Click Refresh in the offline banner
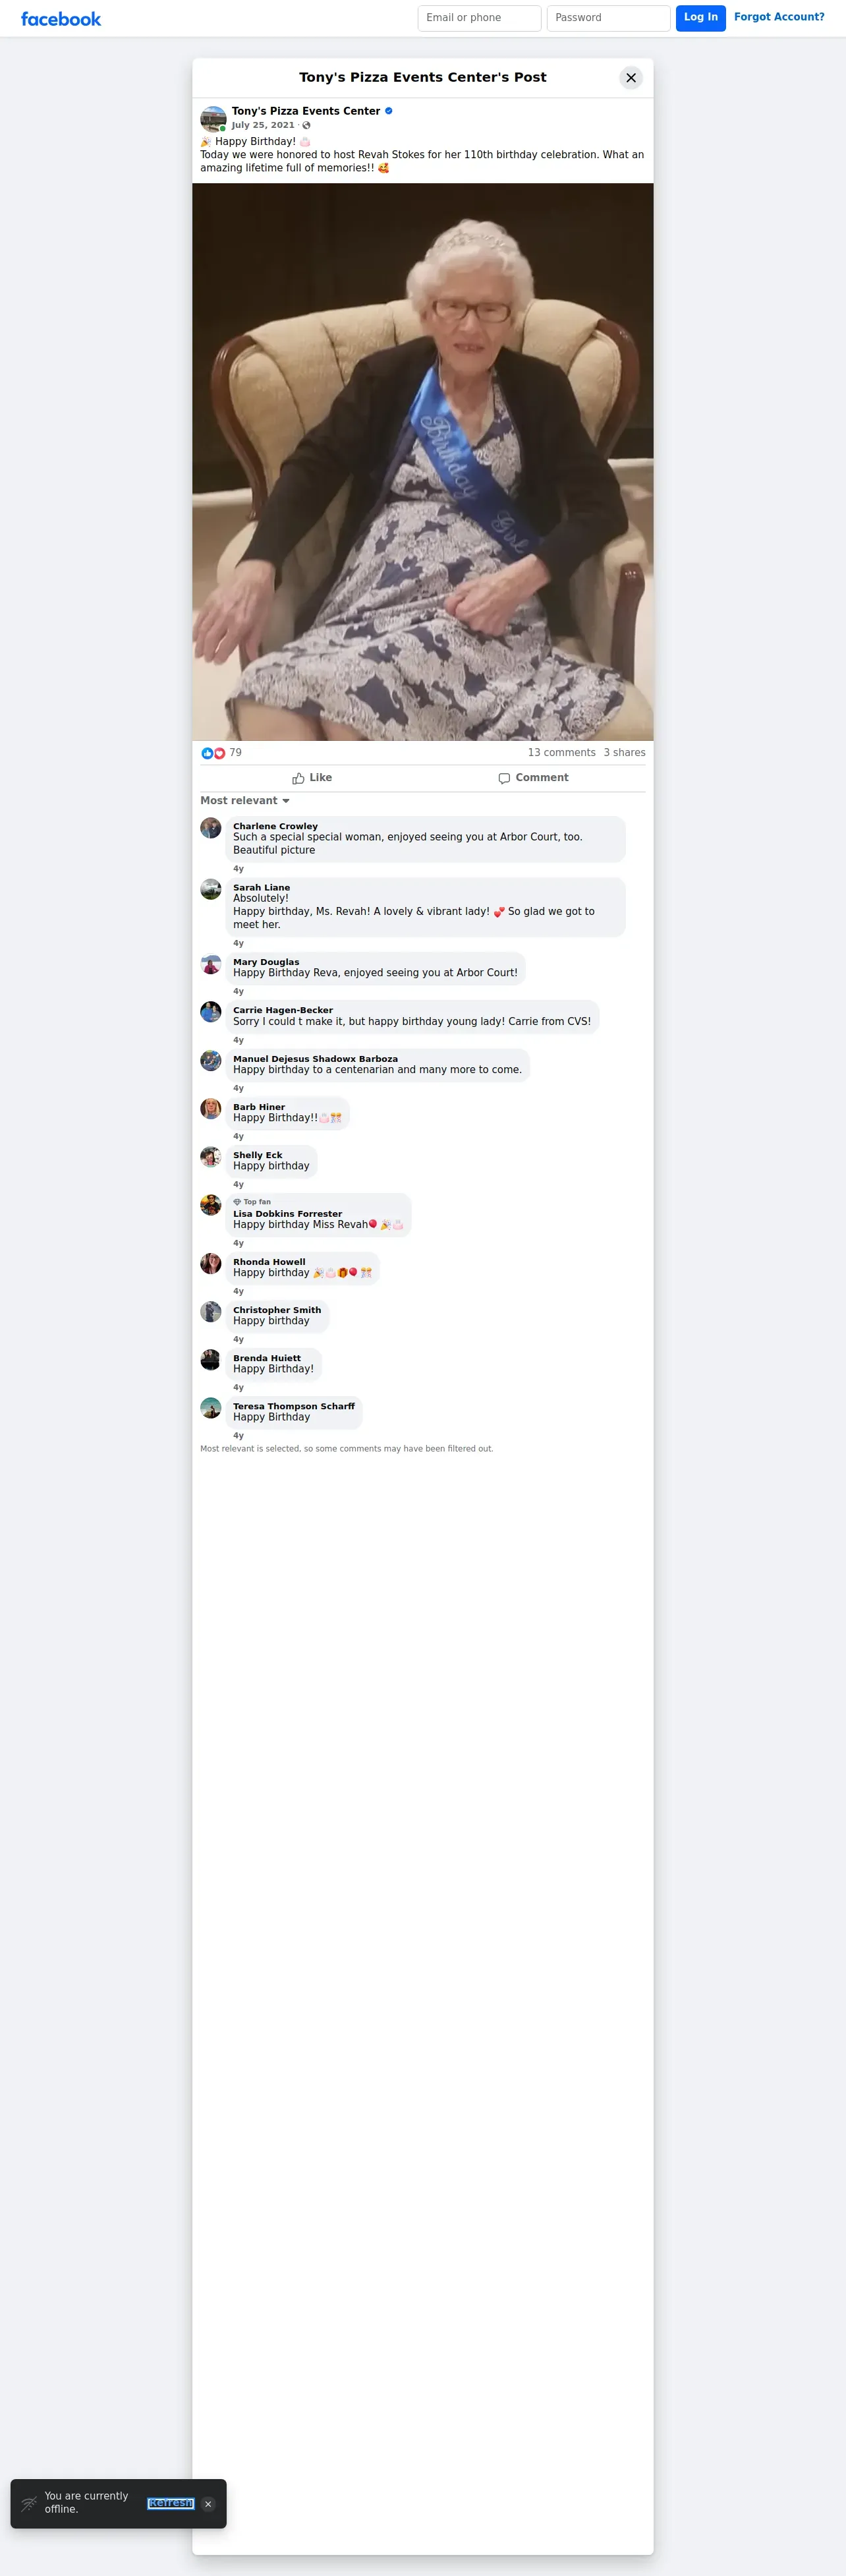Screen dimensions: 846x2576 tap(171, 2503)
